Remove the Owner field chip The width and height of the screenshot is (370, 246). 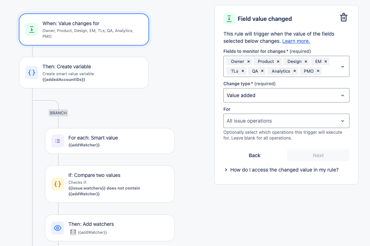249,61
